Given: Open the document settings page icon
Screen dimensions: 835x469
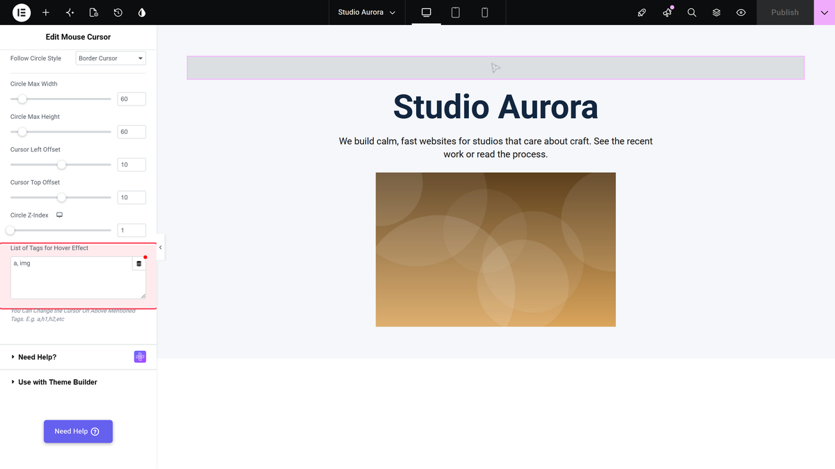Looking at the screenshot, I should pyautogui.click(x=94, y=13).
